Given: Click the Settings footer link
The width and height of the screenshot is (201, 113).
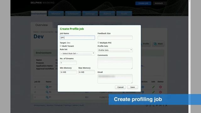Looking at the screenshot, I should point(68,105).
